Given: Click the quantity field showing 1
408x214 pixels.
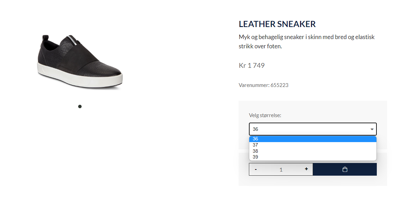Looking at the screenshot, I should 281,169.
